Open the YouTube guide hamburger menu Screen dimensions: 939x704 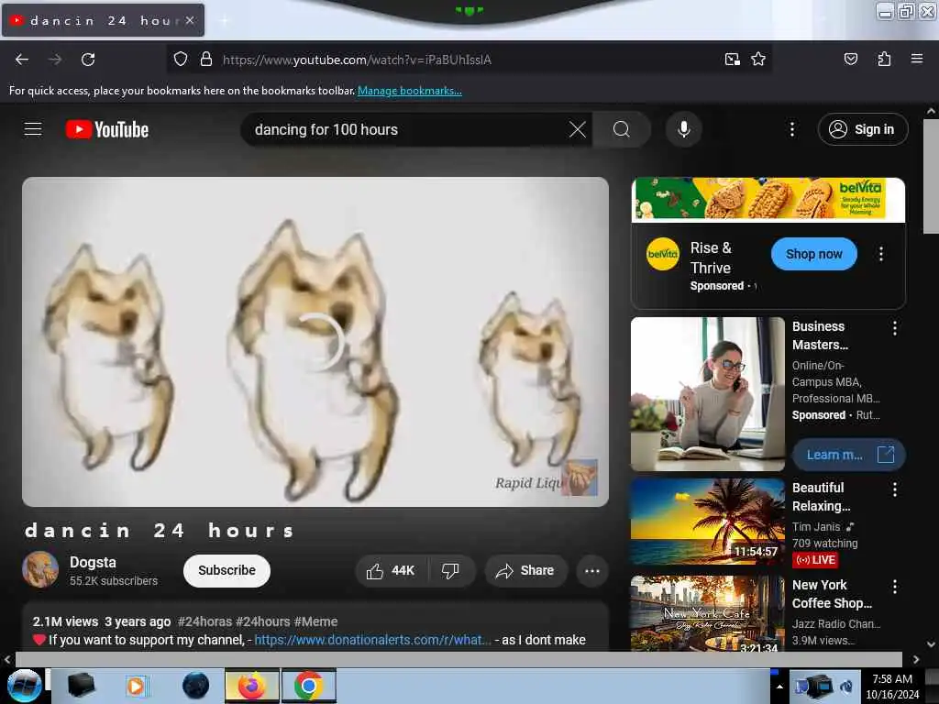click(x=33, y=129)
